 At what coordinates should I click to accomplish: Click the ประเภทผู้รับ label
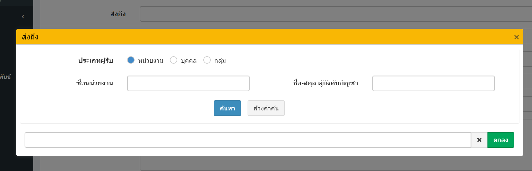click(96, 61)
